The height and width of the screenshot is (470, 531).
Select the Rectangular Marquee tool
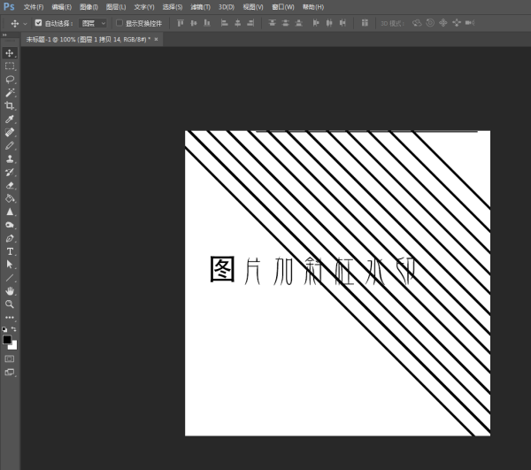[10, 66]
